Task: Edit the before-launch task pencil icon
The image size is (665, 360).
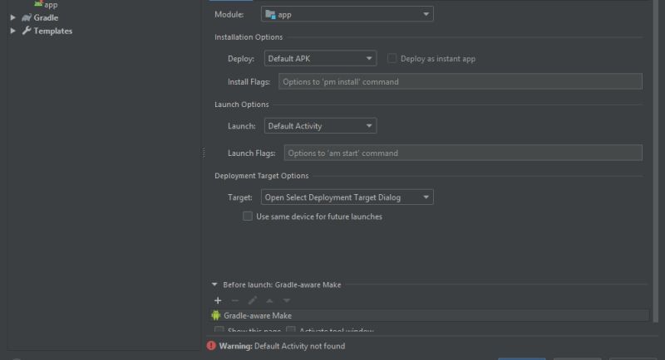Action: tap(253, 300)
